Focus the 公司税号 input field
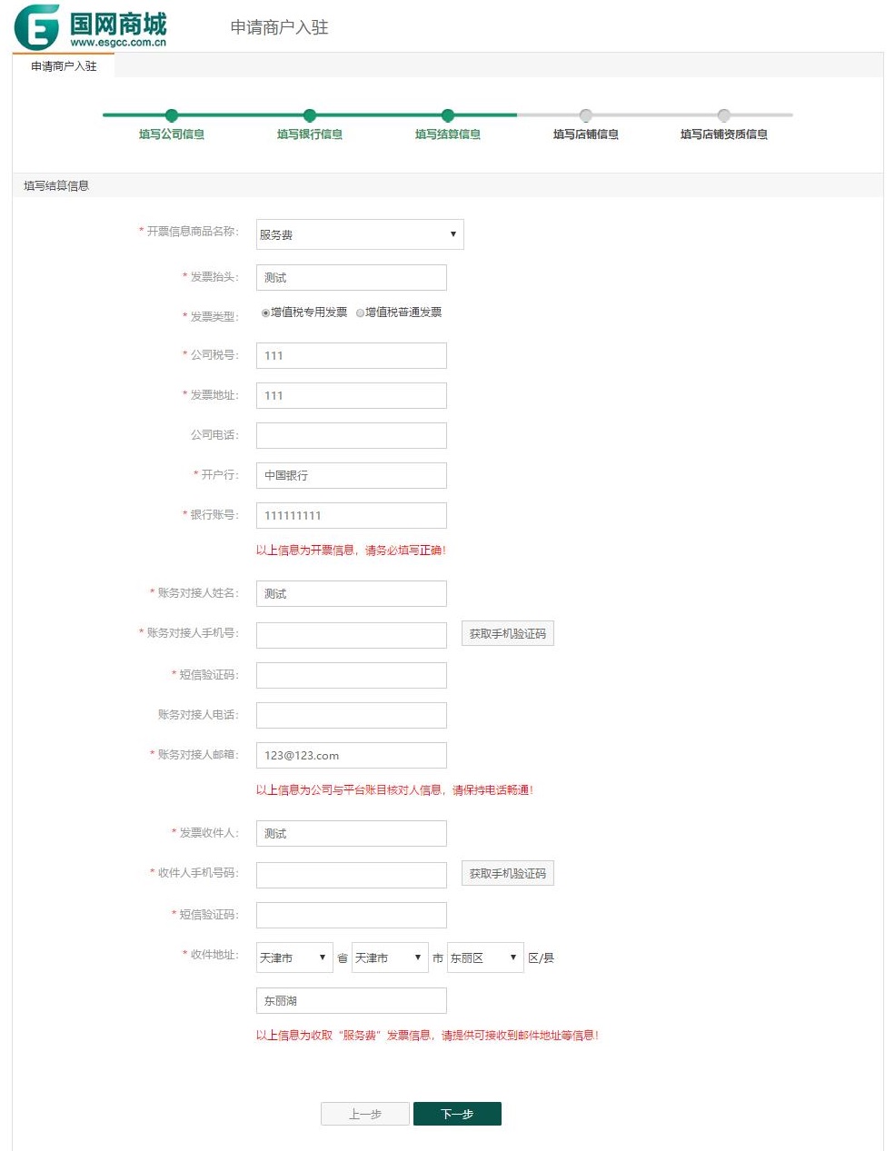895x1151 pixels. 352,355
